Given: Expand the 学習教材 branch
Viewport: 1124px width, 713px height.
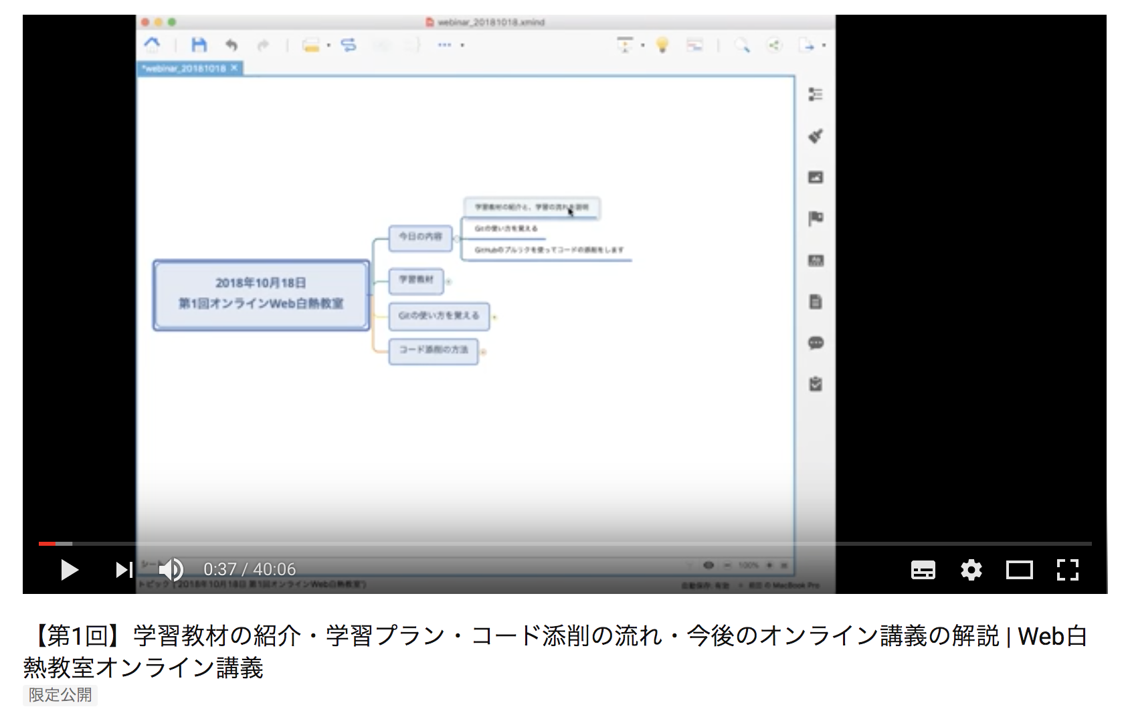Looking at the screenshot, I should click(448, 281).
